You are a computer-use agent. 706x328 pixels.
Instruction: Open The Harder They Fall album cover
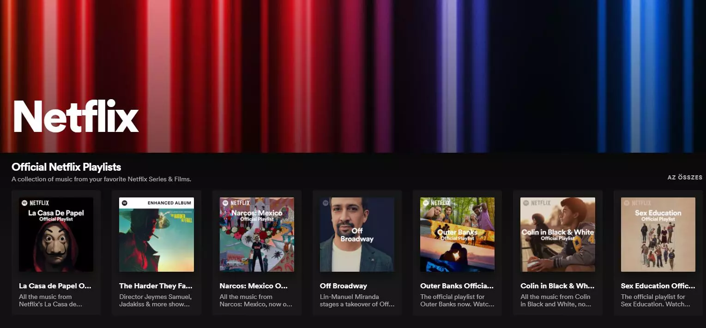[x=157, y=234]
